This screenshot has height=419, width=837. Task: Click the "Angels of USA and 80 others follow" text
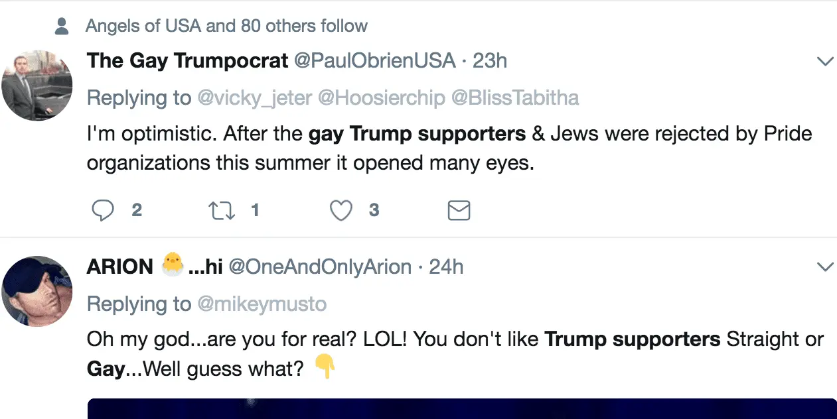coord(226,27)
